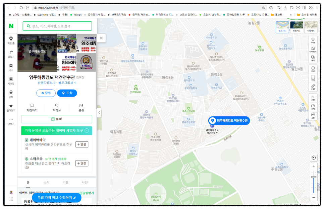The height and width of the screenshot is (209, 324).
Task: Click the 염주해동검도 택견전수관 map marker
Action: (x=229, y=121)
